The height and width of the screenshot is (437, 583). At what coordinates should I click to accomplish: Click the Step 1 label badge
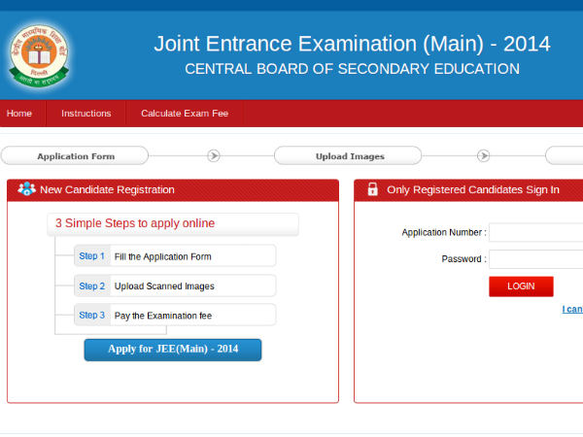coord(91,256)
